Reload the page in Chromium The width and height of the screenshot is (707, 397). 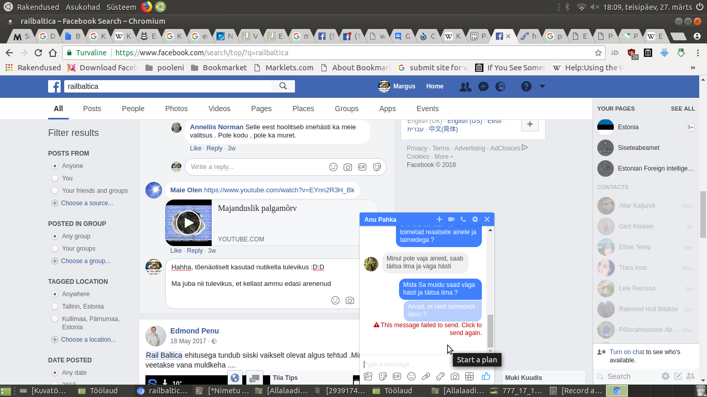pyautogui.click(x=38, y=53)
